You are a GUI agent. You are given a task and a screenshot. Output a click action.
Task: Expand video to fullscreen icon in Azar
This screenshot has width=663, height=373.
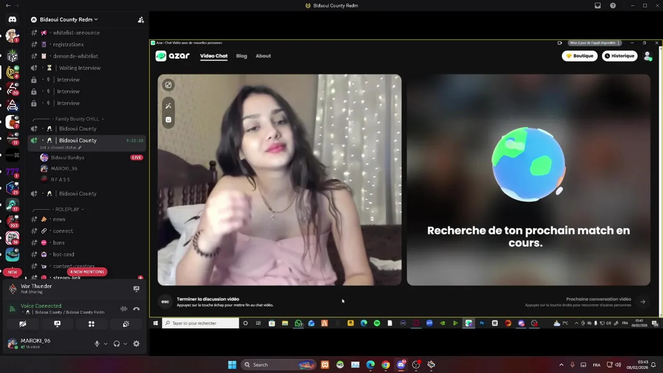168,85
